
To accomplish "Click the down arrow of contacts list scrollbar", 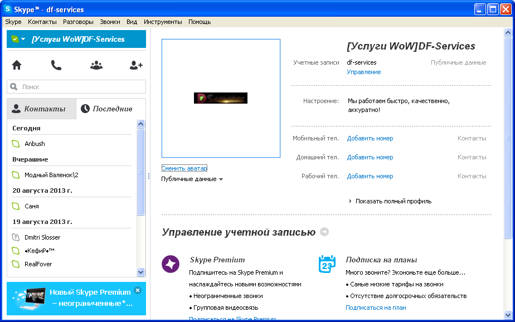I will (140, 272).
